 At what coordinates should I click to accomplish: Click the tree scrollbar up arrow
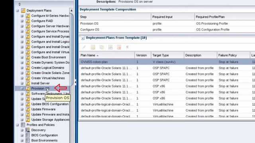[71, 10]
